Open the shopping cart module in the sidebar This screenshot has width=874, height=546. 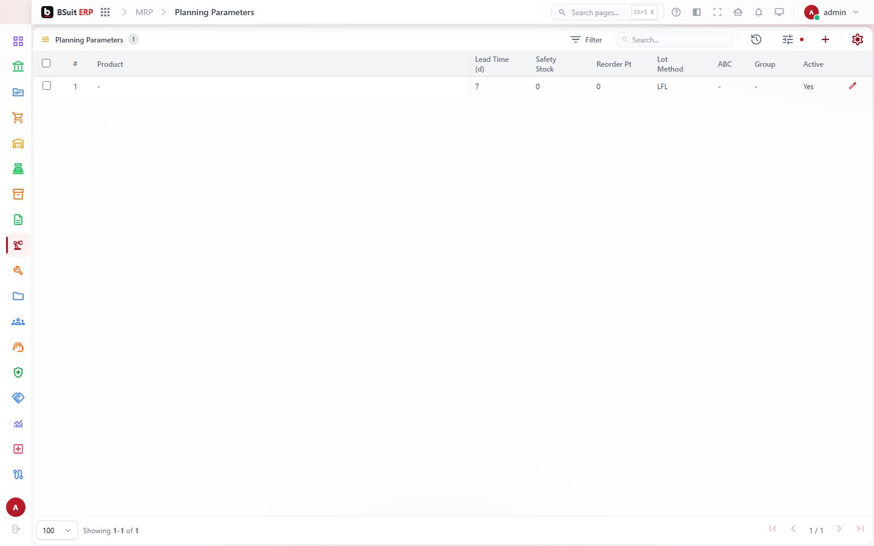click(x=18, y=118)
